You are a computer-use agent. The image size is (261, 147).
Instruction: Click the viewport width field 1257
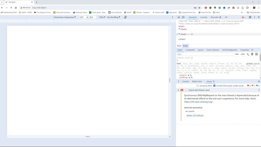click(82, 17)
